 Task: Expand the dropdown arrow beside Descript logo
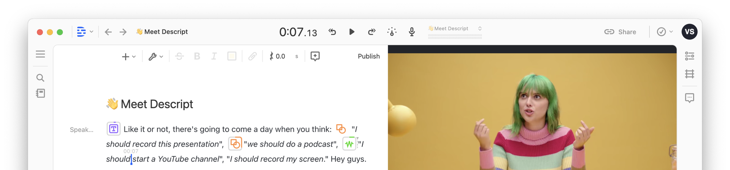point(91,32)
